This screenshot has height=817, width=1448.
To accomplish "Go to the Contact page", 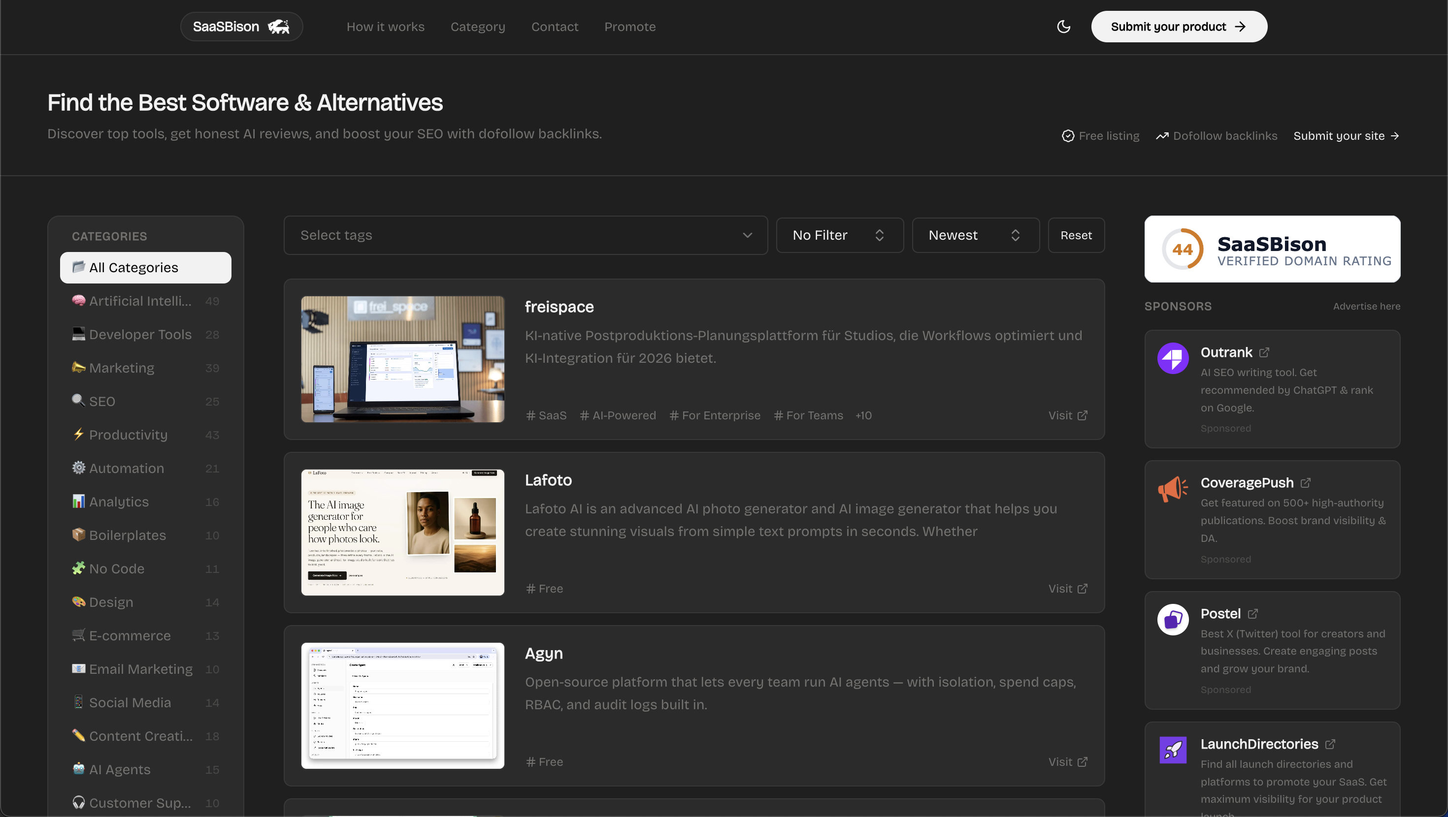I will point(555,27).
